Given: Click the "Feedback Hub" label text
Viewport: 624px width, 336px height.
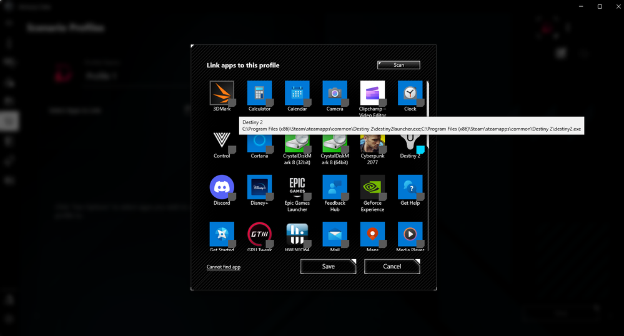Looking at the screenshot, I should [x=335, y=206].
